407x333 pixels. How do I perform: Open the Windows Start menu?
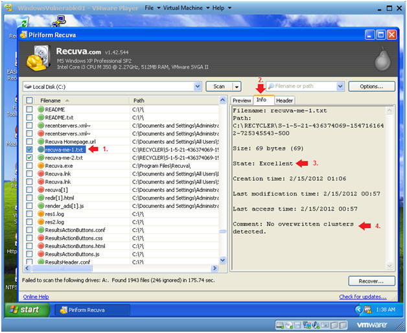point(27,310)
